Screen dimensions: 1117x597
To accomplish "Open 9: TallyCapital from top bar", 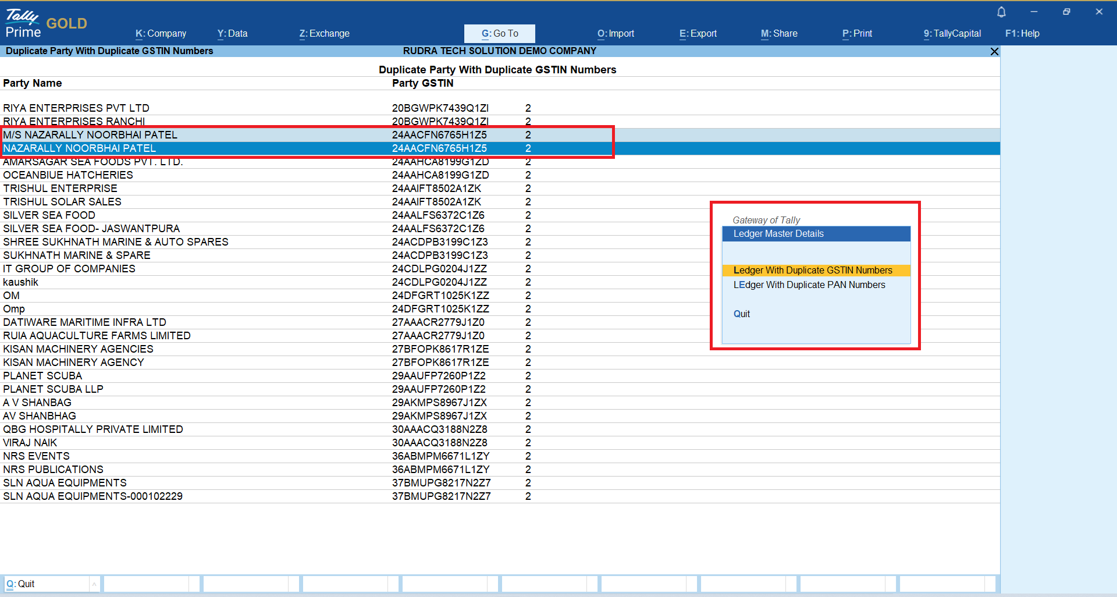I will pos(952,34).
